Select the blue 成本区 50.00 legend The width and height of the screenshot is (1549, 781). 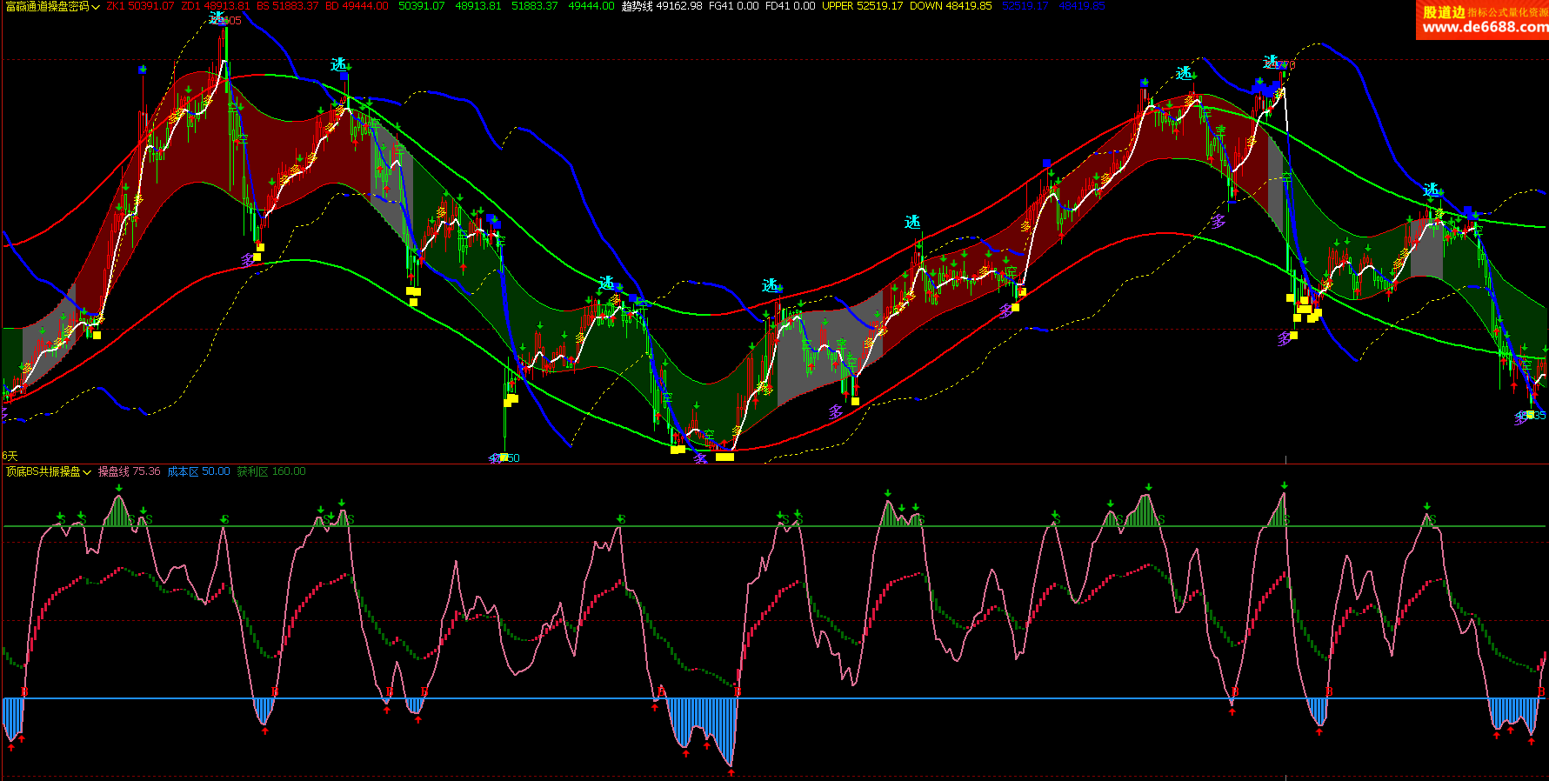[x=198, y=471]
